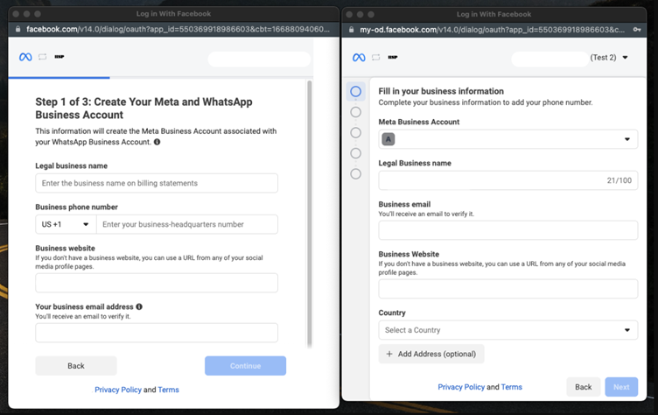The width and height of the screenshot is (658, 415).
Task: Click the Meta logo in right window
Action: tap(359, 57)
